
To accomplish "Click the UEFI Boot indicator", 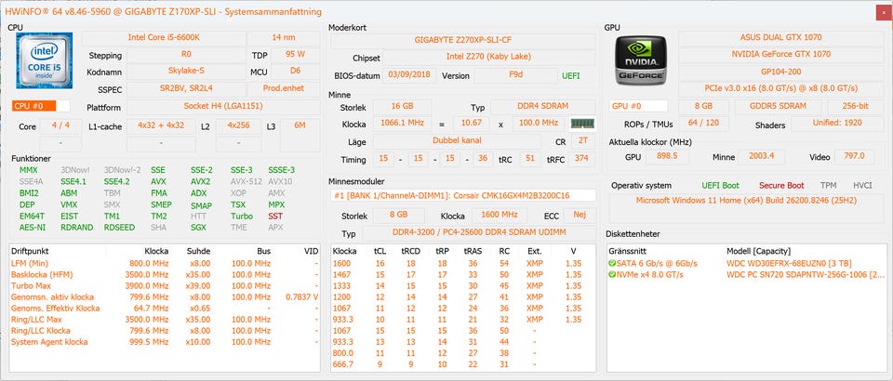I will pos(720,185).
